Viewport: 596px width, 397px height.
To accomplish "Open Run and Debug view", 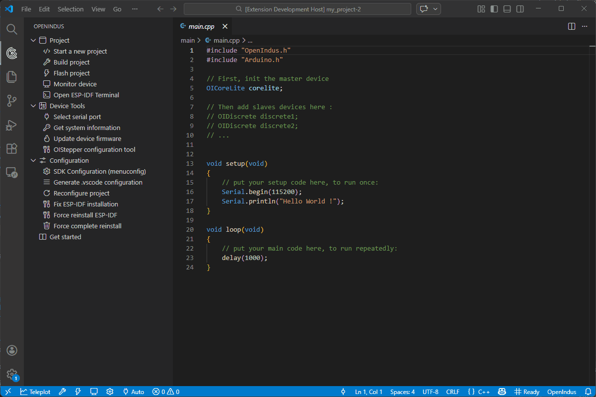I will pyautogui.click(x=12, y=125).
